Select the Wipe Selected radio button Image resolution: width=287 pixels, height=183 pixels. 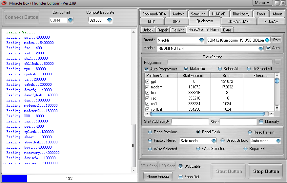click(x=198, y=149)
